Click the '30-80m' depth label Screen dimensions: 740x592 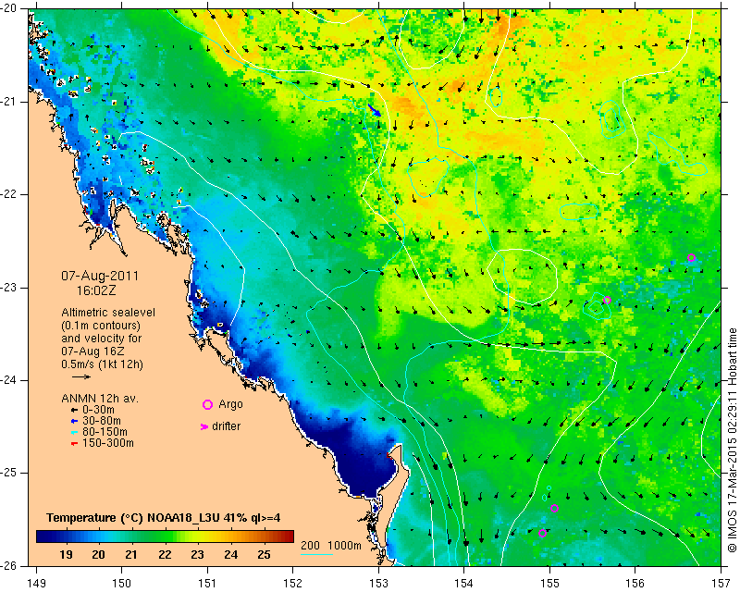click(102, 421)
